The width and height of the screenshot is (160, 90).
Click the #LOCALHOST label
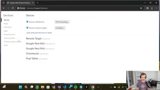tap(46, 39)
